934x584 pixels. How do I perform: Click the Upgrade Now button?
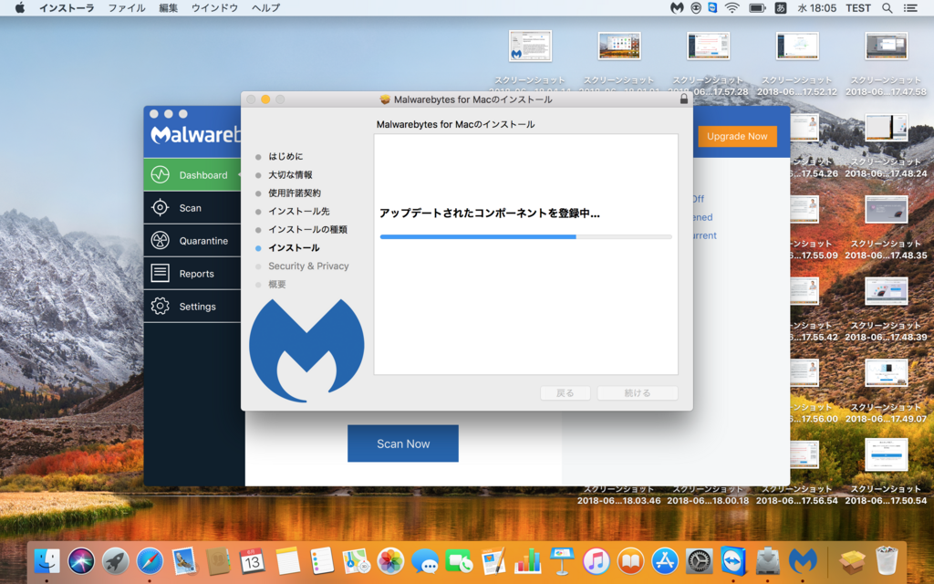coord(737,136)
